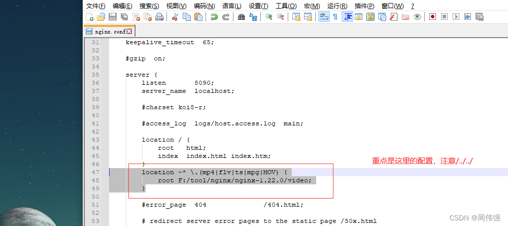Zoom in with magnifier plus icon

point(268,17)
